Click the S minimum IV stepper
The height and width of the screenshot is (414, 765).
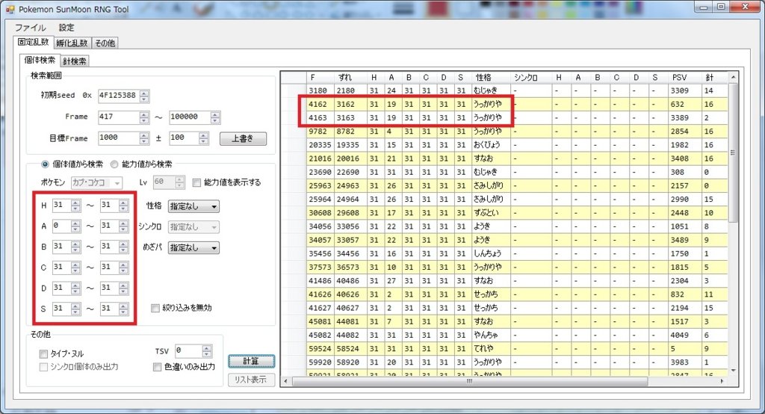click(75, 309)
